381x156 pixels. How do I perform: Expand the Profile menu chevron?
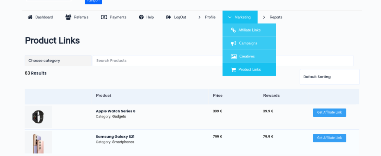pos(199,17)
